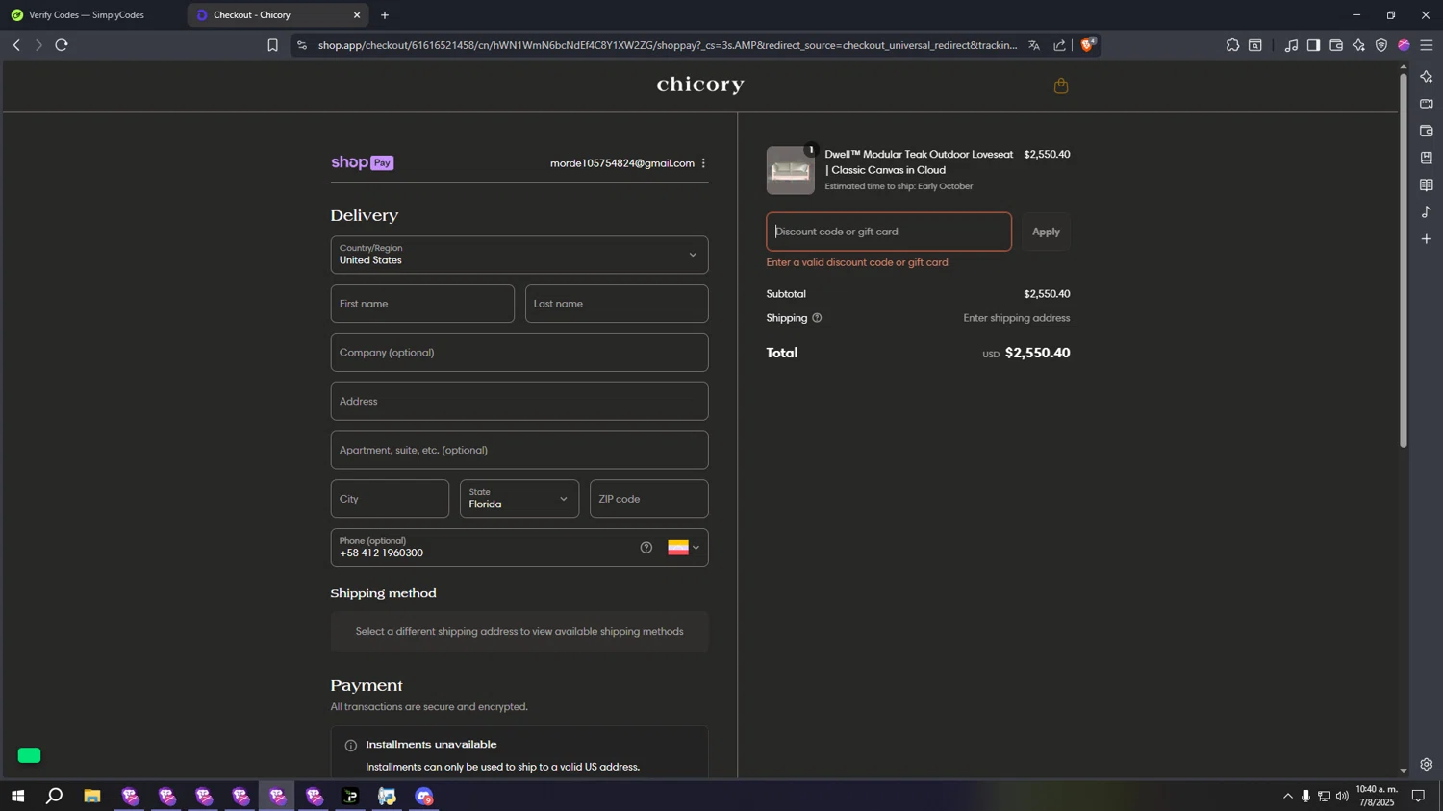The image size is (1443, 811).
Task: Open Windows Start menu
Action: (17, 796)
